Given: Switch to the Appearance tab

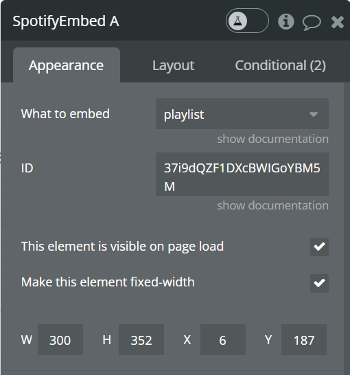Looking at the screenshot, I should click(x=67, y=65).
